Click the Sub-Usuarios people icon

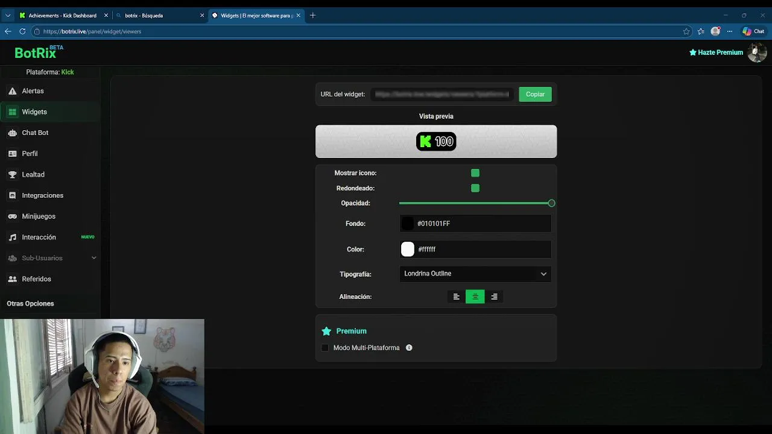coord(12,258)
